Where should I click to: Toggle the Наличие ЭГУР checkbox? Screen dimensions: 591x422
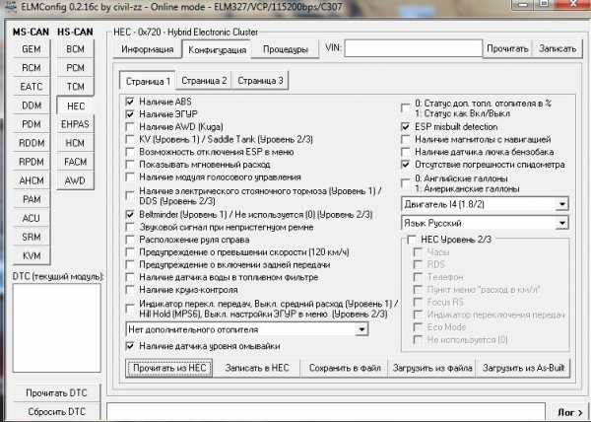[130, 114]
